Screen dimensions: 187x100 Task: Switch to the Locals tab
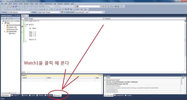(32, 95)
